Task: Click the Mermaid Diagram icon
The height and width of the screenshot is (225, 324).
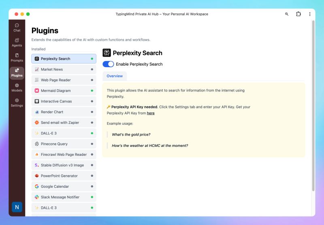Action: point(37,91)
